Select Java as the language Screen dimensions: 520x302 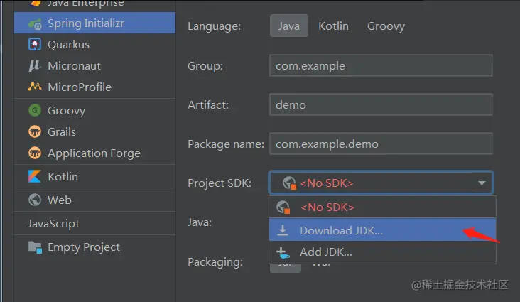point(289,26)
